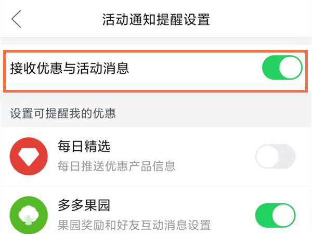This screenshot has height=234, width=312.
Task: Click the 每日推送优惠产品信息 description
Action: coord(116,166)
